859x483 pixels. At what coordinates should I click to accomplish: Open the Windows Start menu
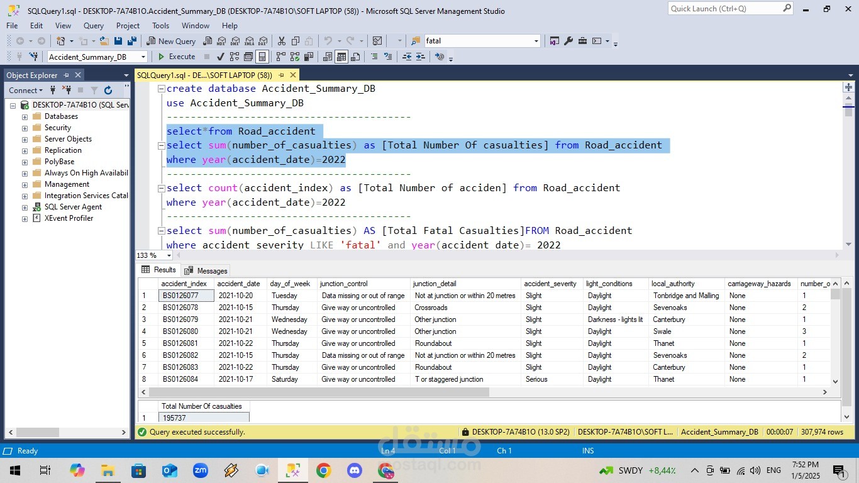[x=14, y=470]
